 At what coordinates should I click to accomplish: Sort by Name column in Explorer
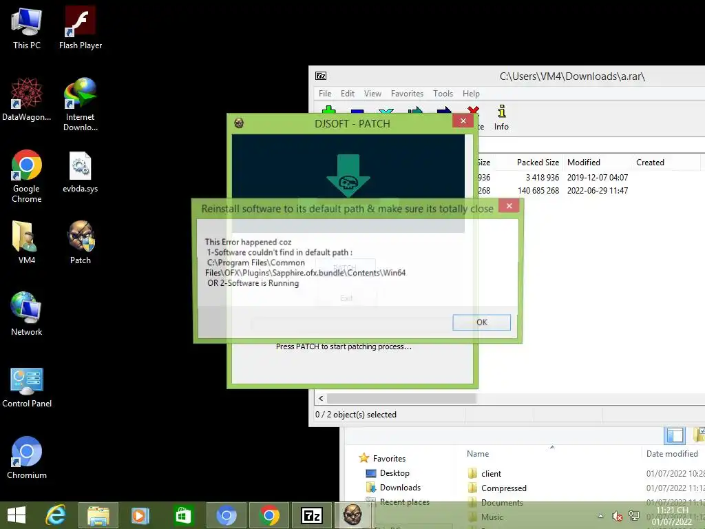tap(478, 454)
